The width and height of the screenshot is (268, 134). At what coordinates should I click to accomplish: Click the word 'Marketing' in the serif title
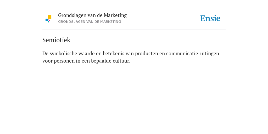tap(115, 15)
